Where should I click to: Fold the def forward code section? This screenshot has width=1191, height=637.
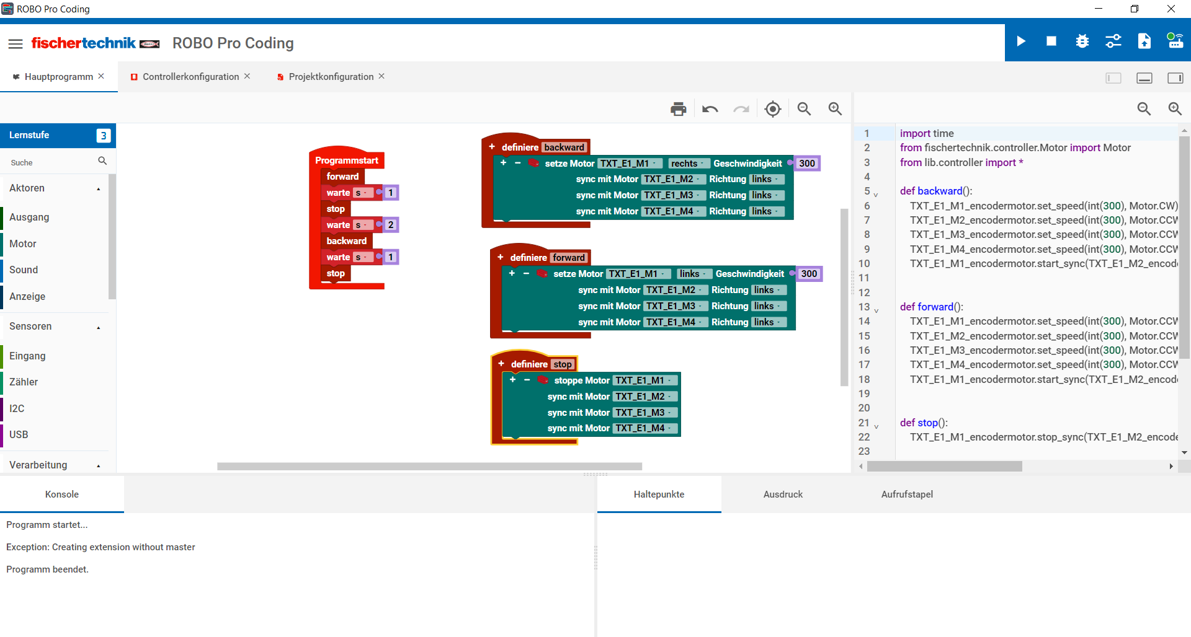(x=876, y=310)
